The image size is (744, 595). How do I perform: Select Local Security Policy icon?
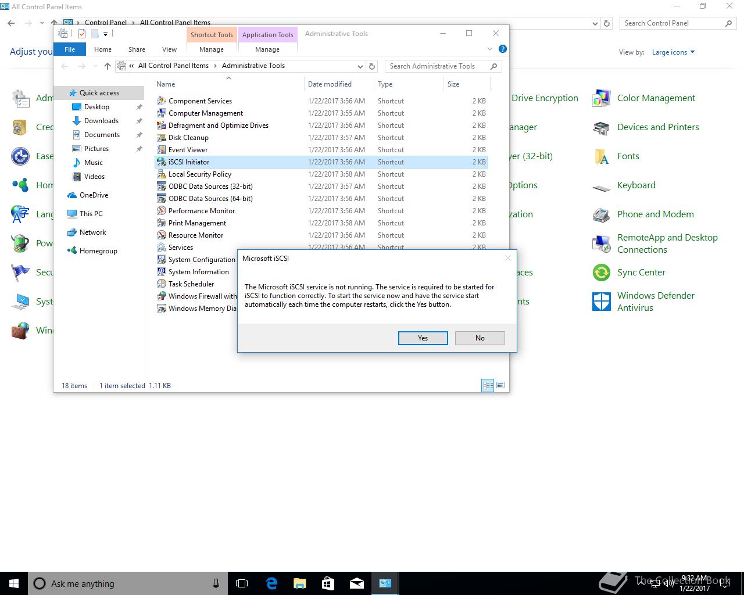point(162,174)
